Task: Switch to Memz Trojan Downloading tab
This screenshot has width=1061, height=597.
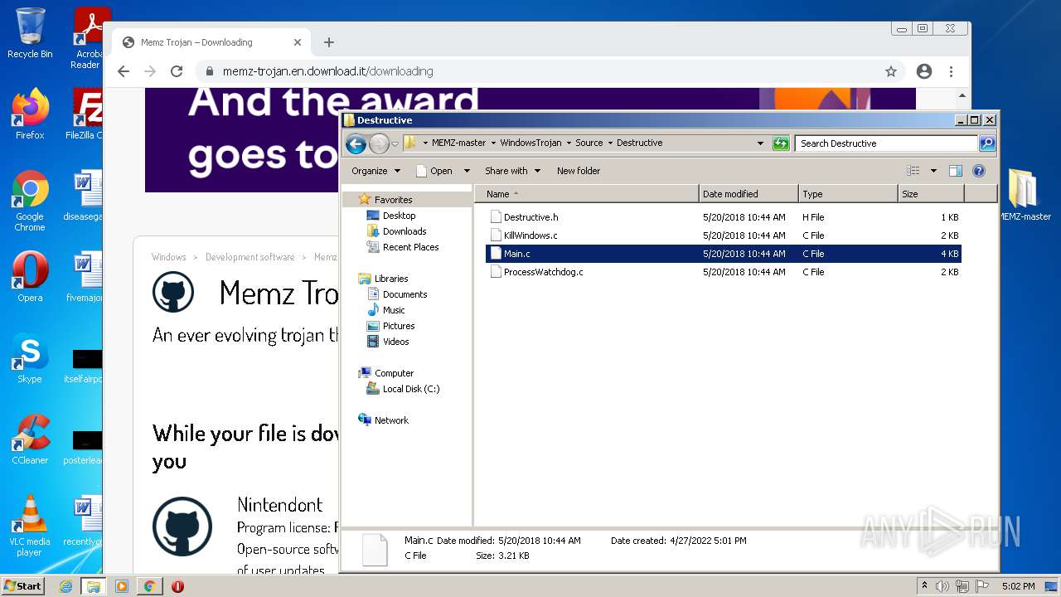Action: pos(211,42)
